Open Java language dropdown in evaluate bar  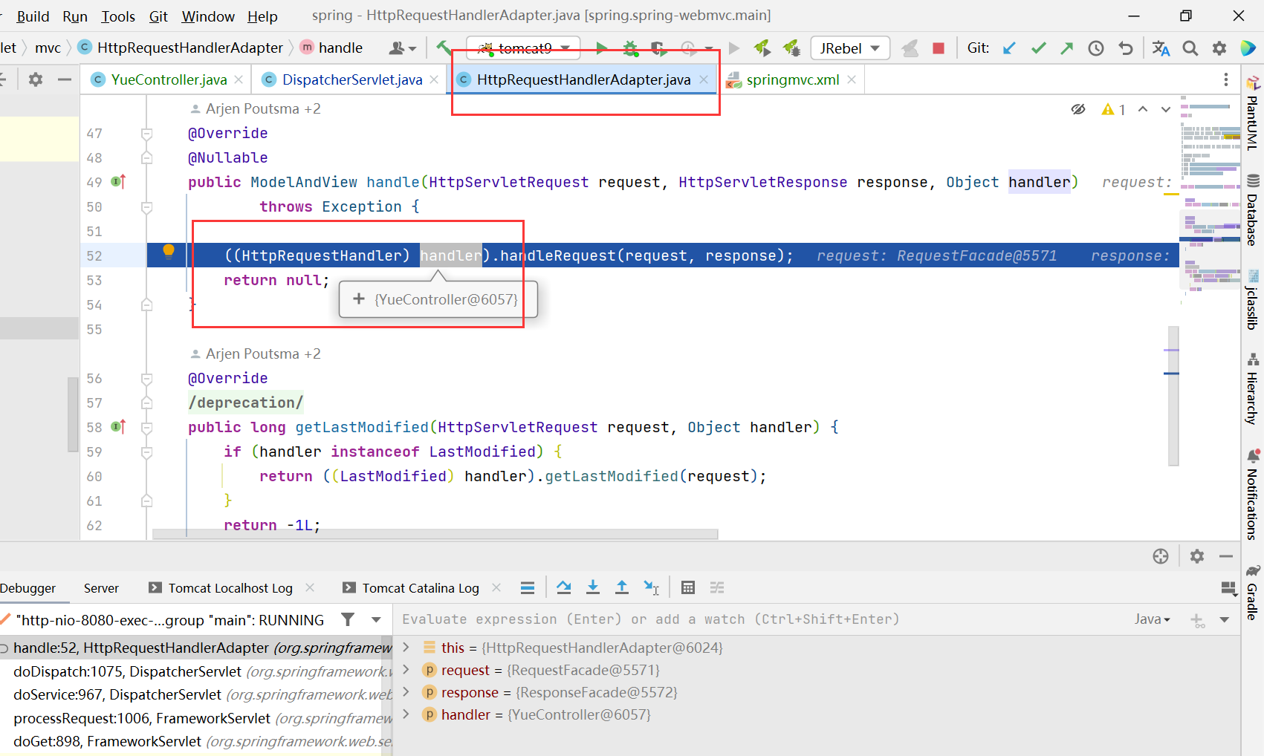1152,619
